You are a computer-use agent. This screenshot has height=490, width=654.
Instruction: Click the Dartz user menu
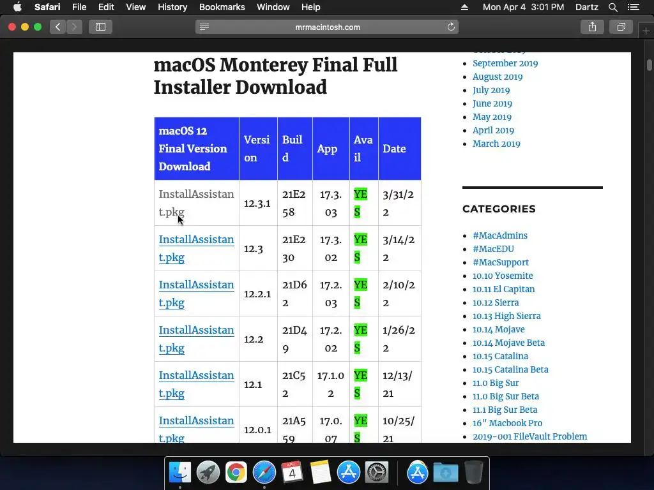tap(586, 7)
